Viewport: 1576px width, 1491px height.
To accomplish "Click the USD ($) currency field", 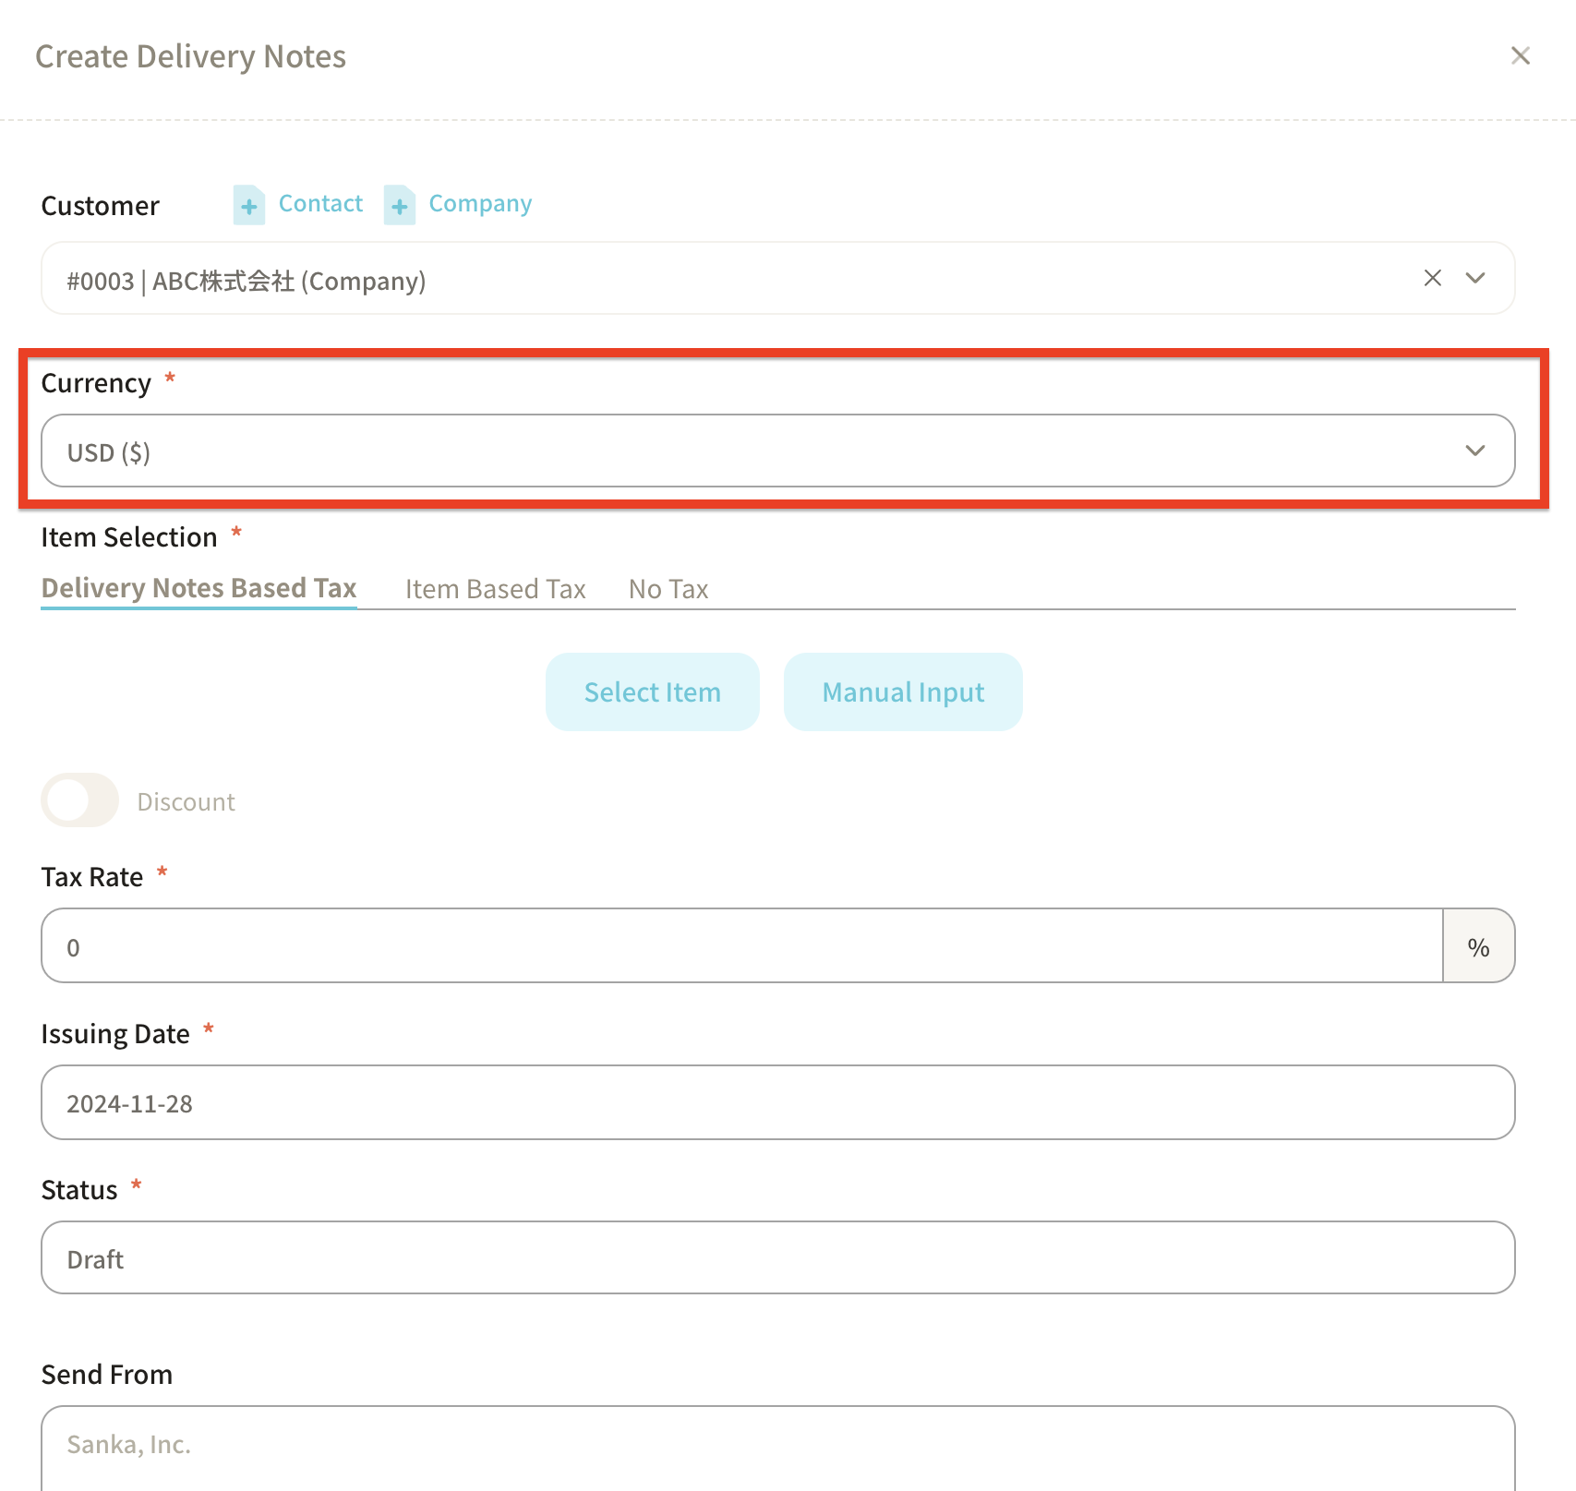I will (739, 451).
